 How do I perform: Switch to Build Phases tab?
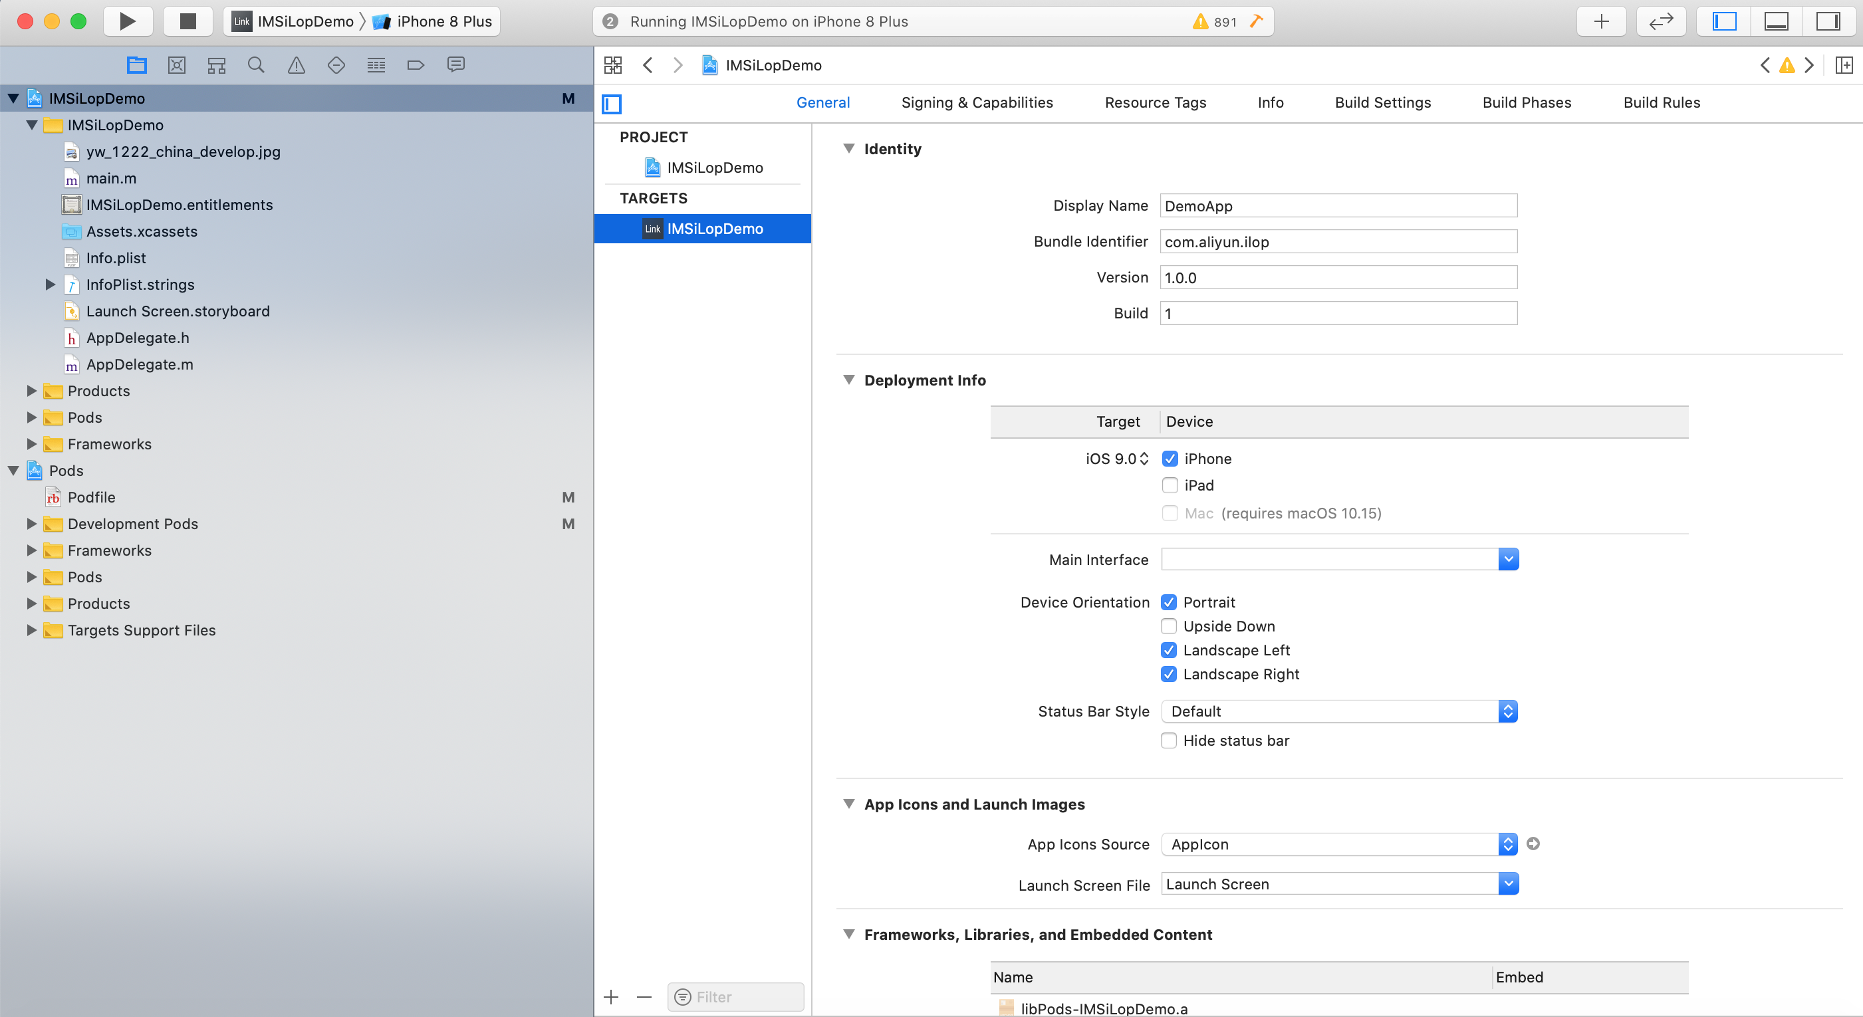click(x=1527, y=102)
